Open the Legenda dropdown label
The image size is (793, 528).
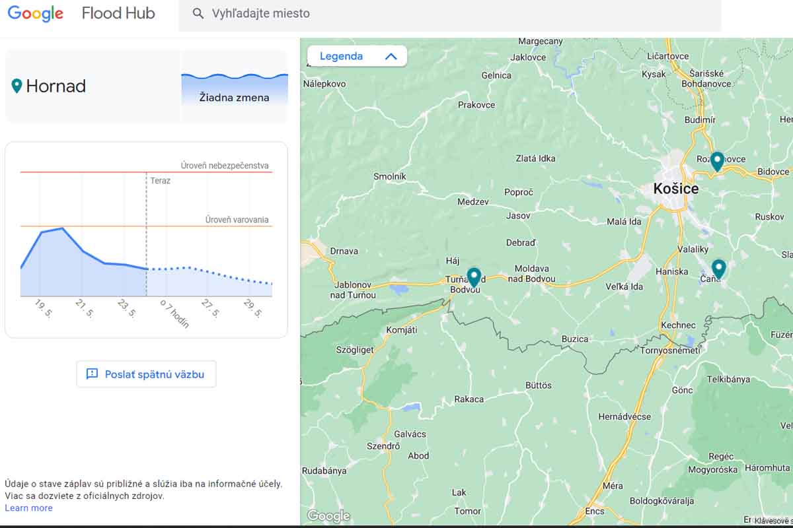(x=341, y=56)
